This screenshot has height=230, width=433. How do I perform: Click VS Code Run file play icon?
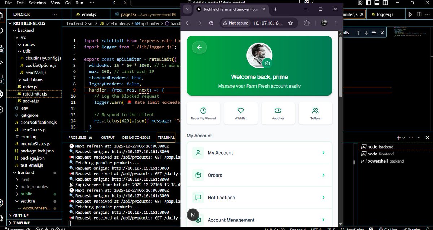coord(410,14)
